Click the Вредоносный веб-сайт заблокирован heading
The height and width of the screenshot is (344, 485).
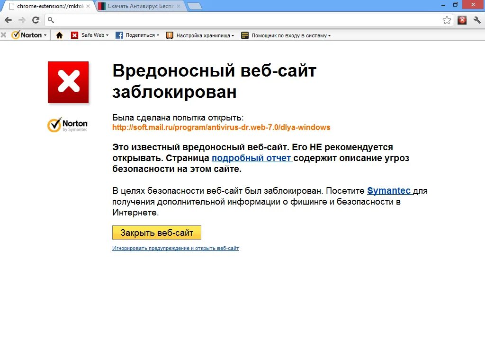point(215,81)
